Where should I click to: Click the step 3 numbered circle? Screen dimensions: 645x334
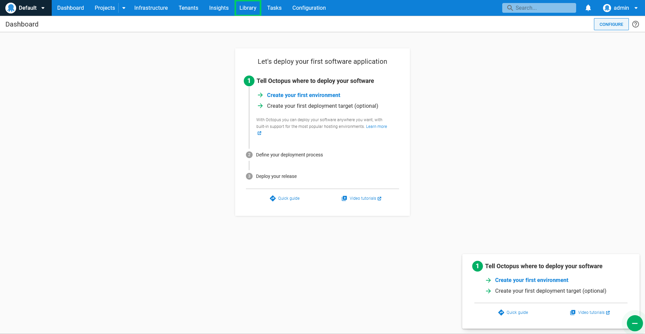[x=249, y=176]
